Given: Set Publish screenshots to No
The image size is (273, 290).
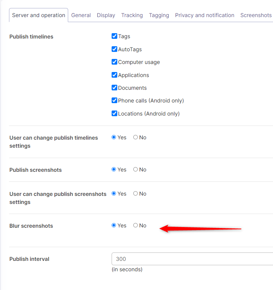Looking at the screenshot, I should coord(135,169).
